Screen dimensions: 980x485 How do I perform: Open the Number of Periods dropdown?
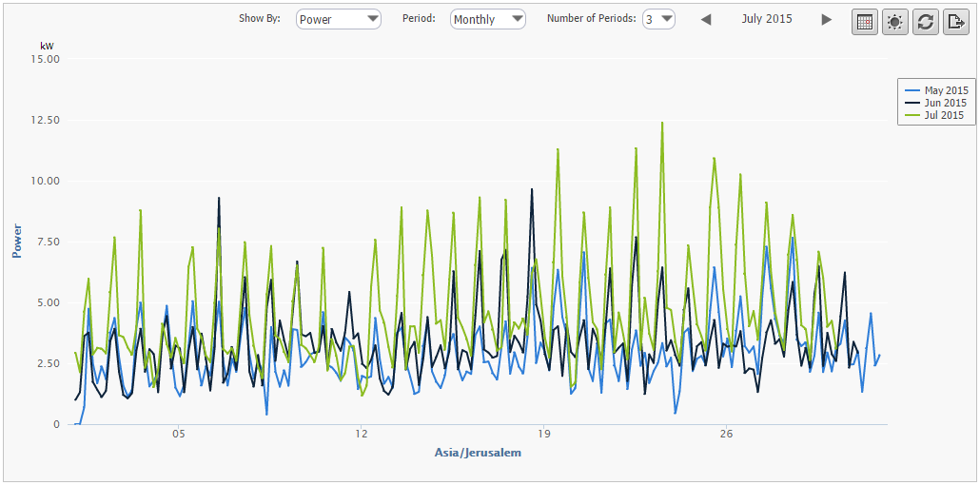[x=658, y=19]
